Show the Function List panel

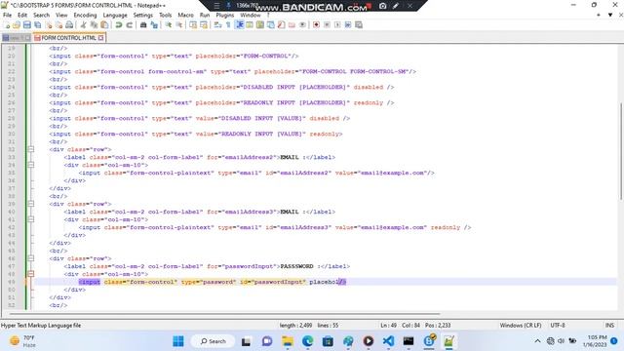282,24
